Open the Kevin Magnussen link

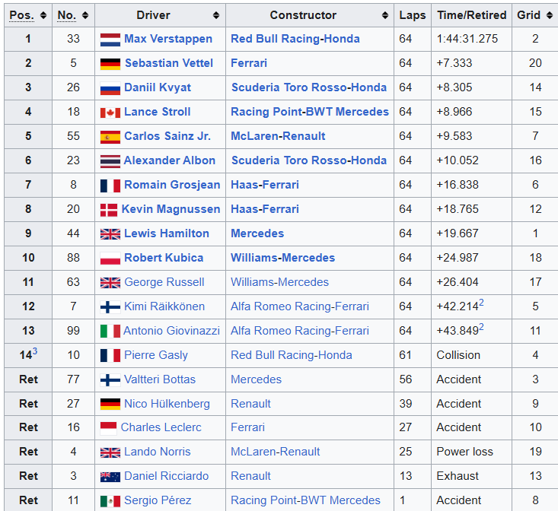point(171,209)
